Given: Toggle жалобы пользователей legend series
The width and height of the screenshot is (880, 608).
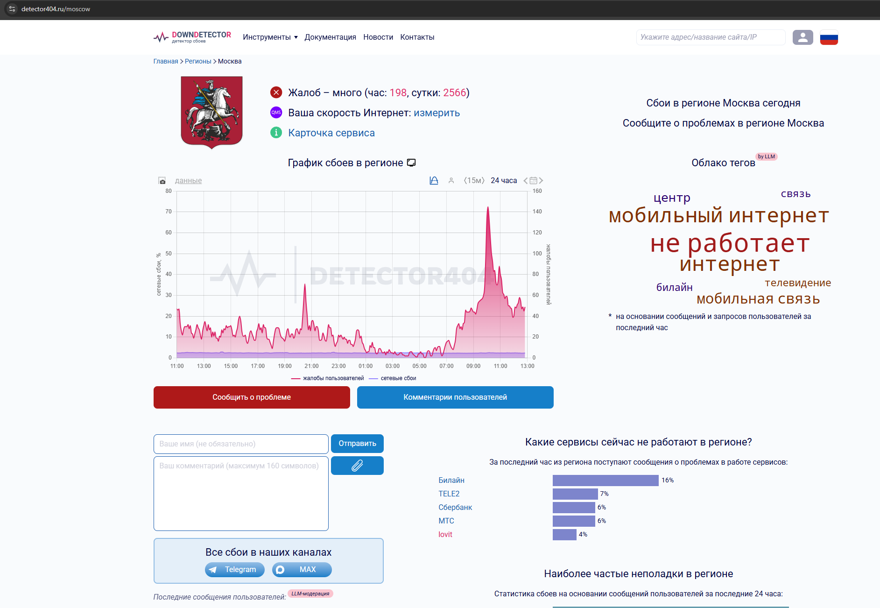Looking at the screenshot, I should [328, 378].
